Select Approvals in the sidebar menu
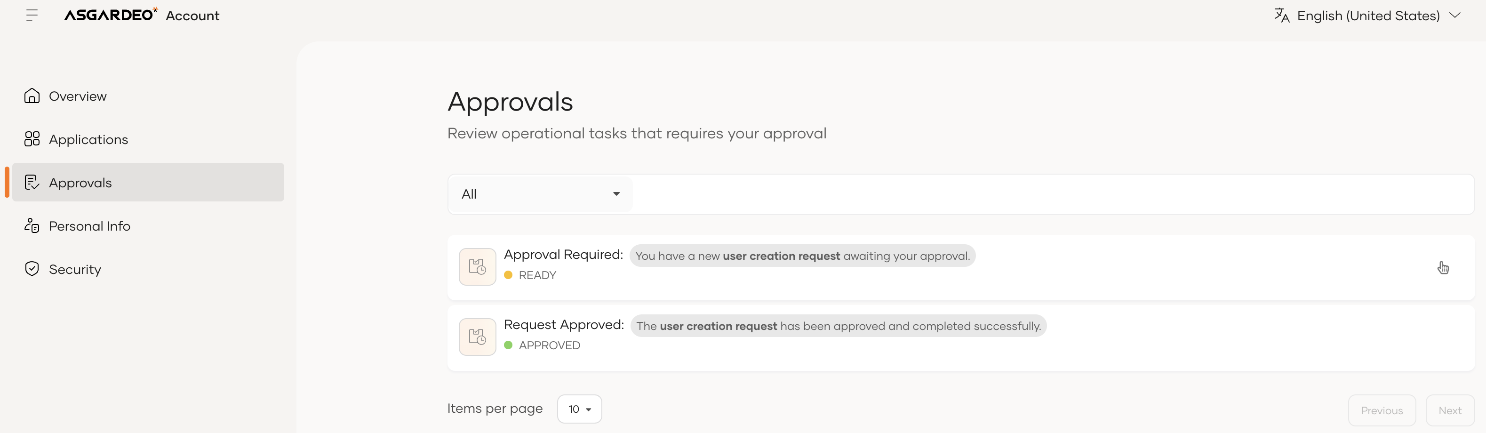1486x433 pixels. pos(80,183)
